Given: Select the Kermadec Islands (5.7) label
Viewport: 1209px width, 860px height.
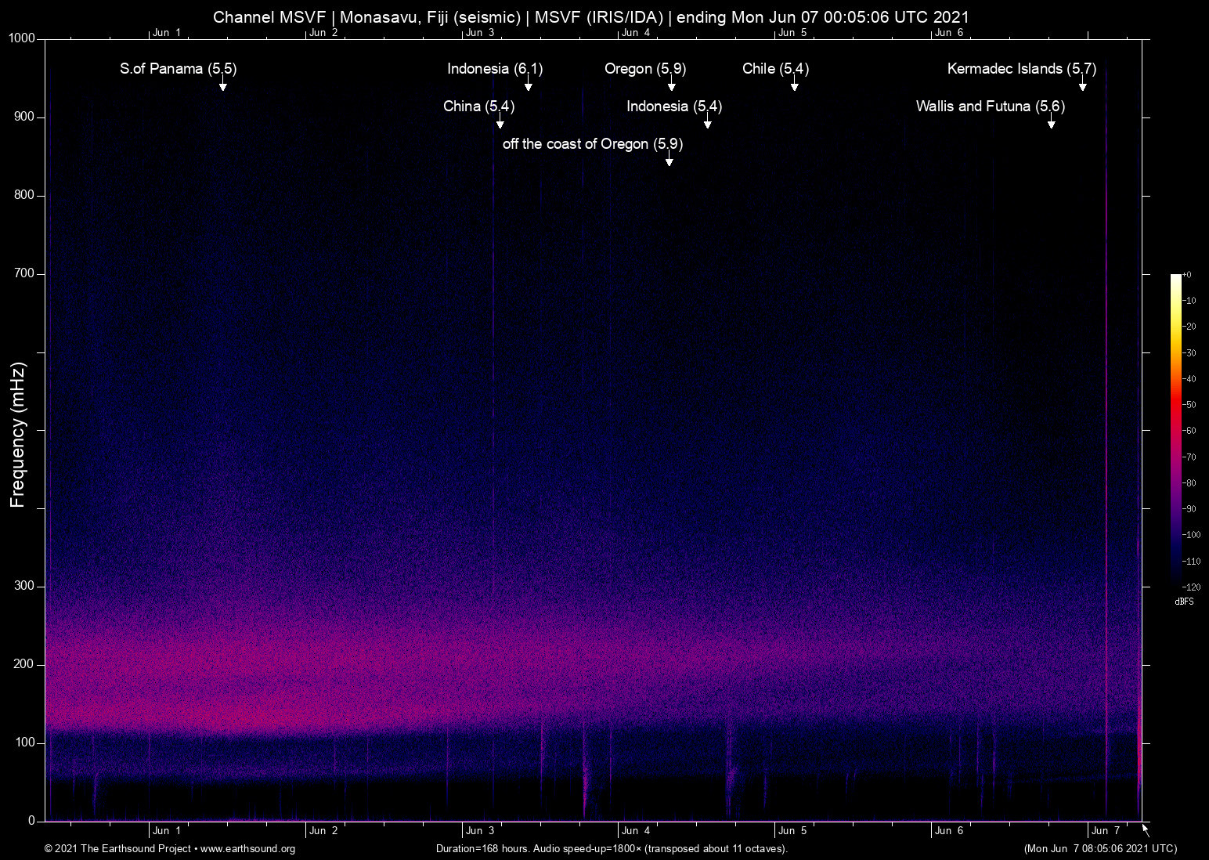Looking at the screenshot, I should [1021, 69].
